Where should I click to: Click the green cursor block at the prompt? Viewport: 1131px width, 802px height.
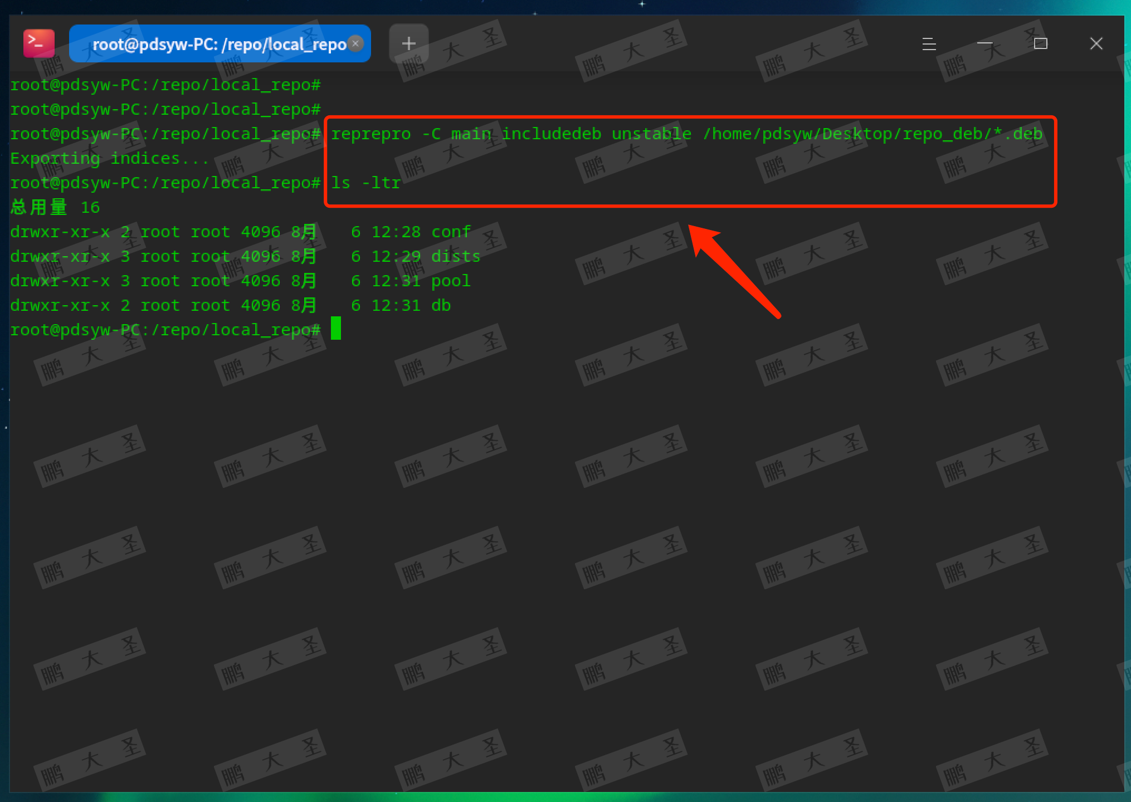[336, 329]
